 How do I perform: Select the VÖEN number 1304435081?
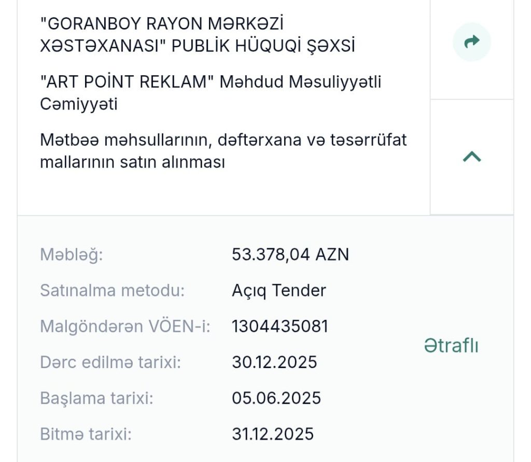click(280, 327)
